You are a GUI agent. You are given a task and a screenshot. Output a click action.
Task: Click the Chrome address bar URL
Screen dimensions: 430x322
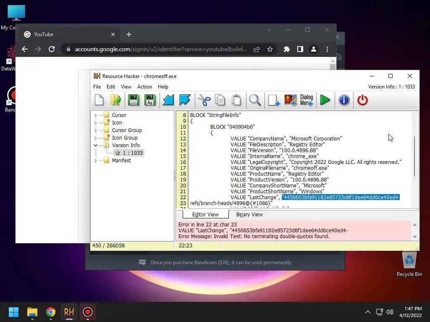coord(161,49)
